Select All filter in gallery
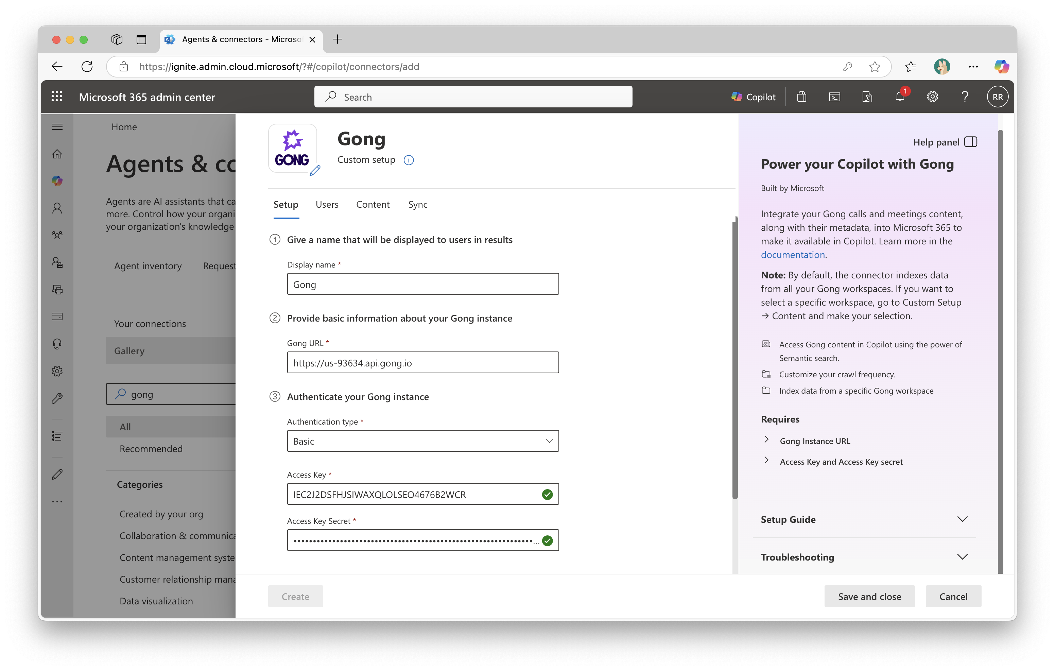This screenshot has height=671, width=1055. [x=170, y=427]
